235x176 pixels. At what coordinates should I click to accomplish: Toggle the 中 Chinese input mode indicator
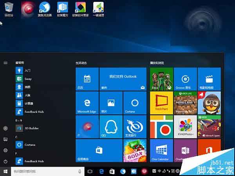point(159,171)
